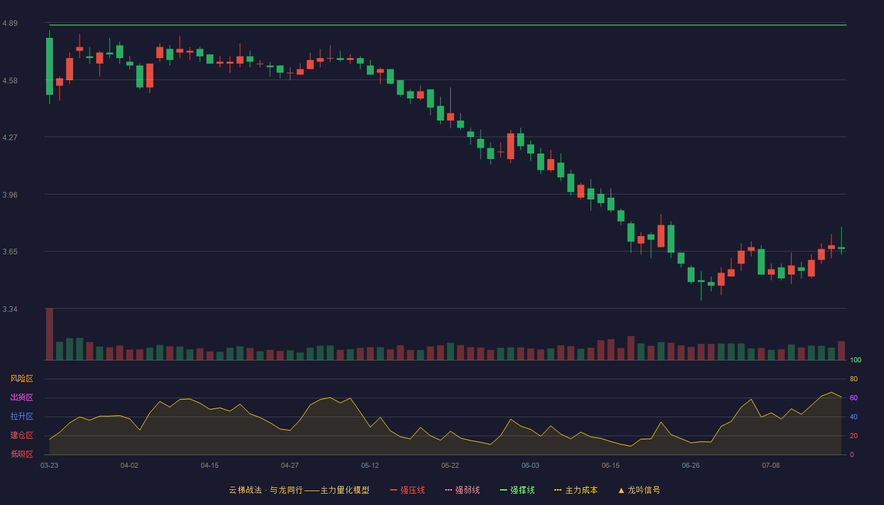
Task: Select the last candlestick at the chart's right end
Action: (841, 247)
